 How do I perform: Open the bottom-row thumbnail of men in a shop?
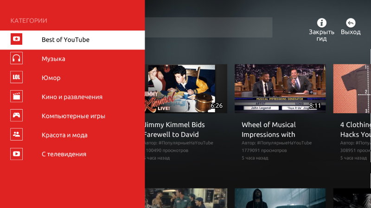pos(186,198)
